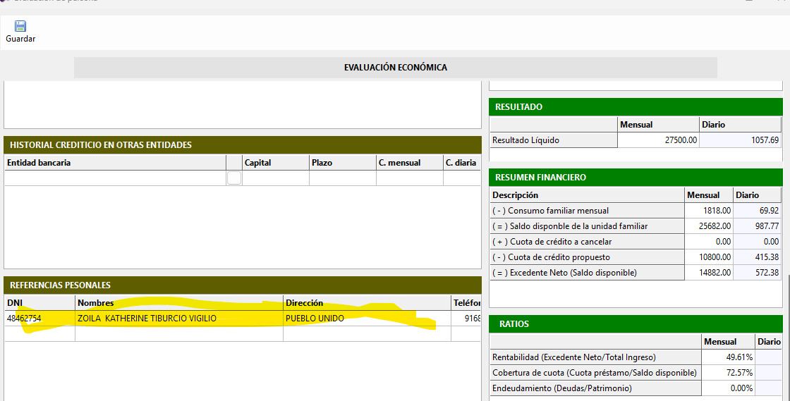790x401 pixels.
Task: Click the EVALUACIÓN ECONÓMICA title bar
Action: 395,68
